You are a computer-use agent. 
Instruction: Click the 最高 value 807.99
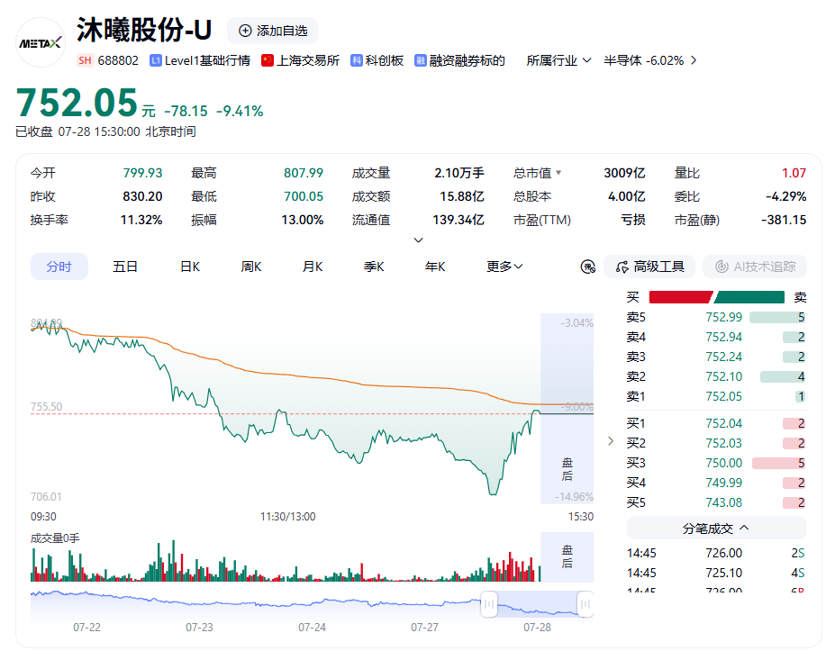pyautogui.click(x=304, y=173)
